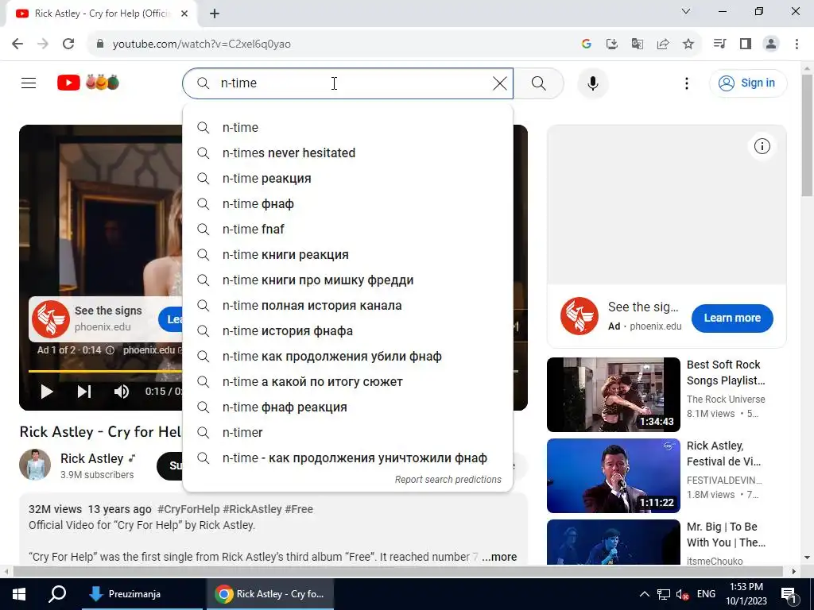Submit search with magnifier button
Screen dimensions: 814x610
click(x=539, y=83)
